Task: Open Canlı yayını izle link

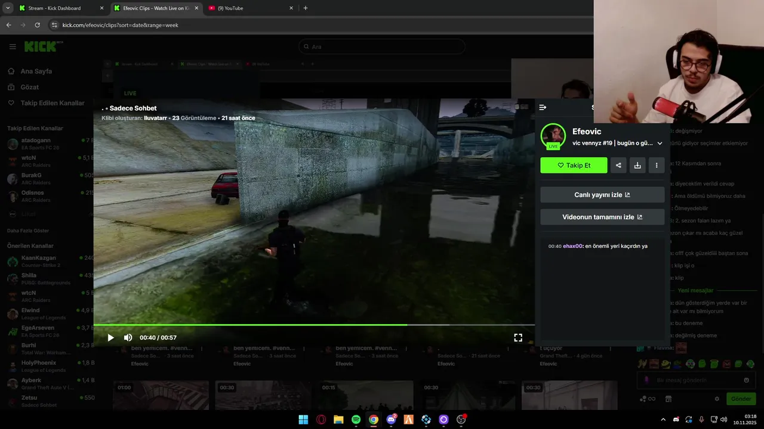Action: 602,195
